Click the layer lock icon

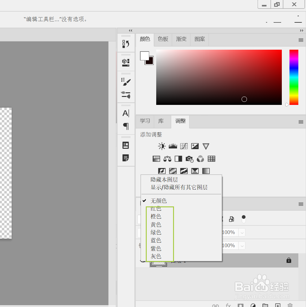point(289,260)
